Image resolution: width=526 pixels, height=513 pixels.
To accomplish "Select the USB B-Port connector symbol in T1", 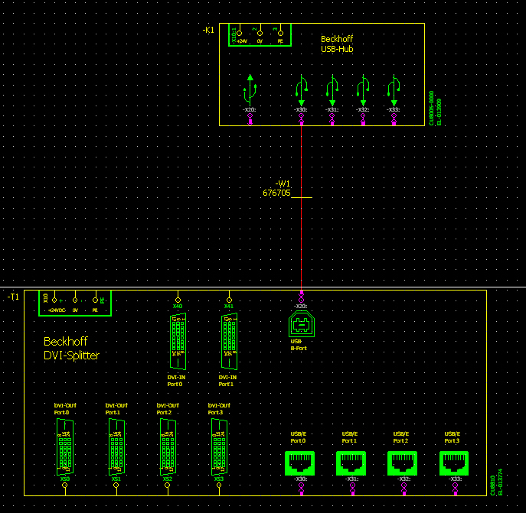I will point(302,323).
